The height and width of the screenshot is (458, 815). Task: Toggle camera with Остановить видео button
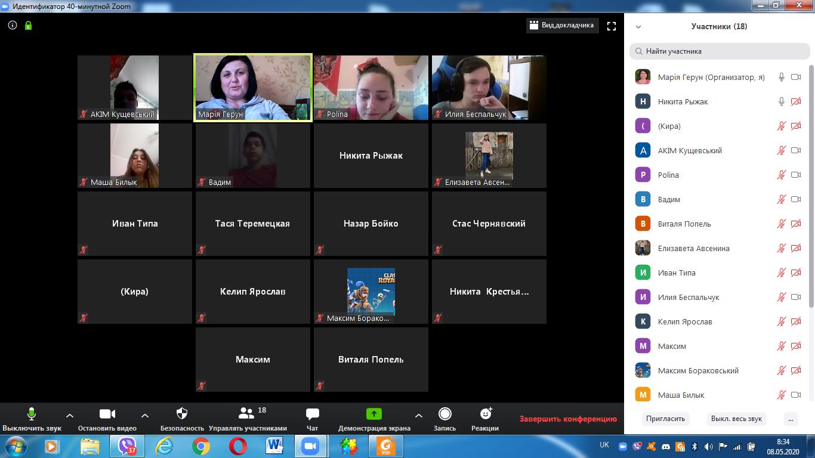107,419
